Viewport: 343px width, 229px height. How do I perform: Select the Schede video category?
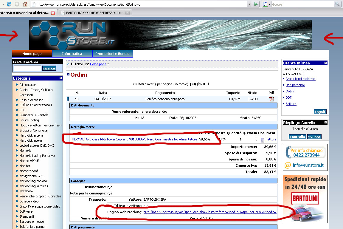coord(29,201)
